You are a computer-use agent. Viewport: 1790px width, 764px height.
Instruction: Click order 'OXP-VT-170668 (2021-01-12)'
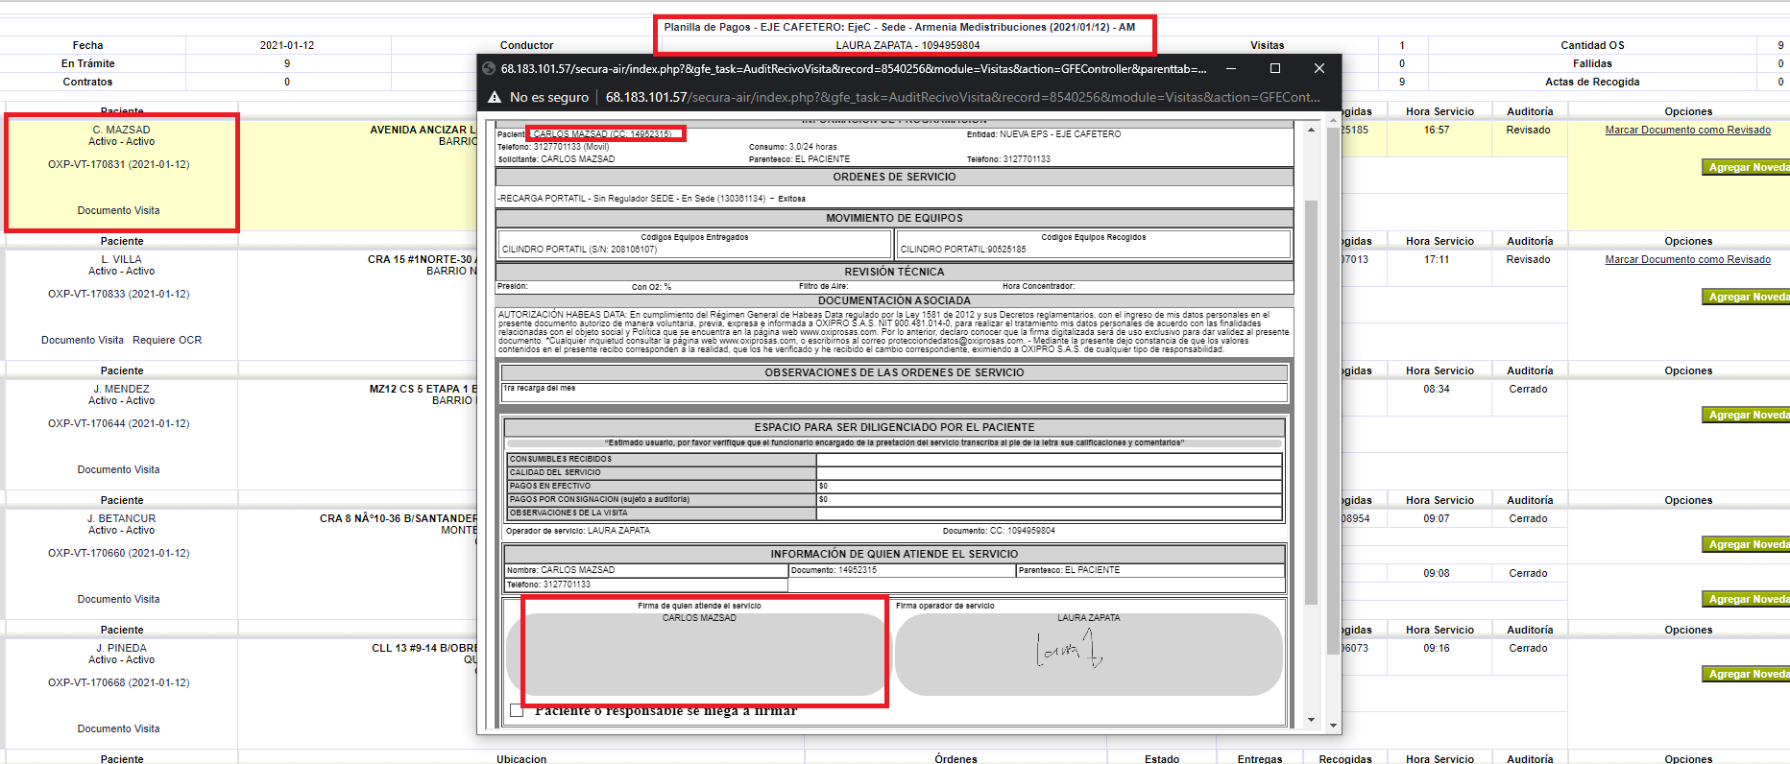pos(119,682)
